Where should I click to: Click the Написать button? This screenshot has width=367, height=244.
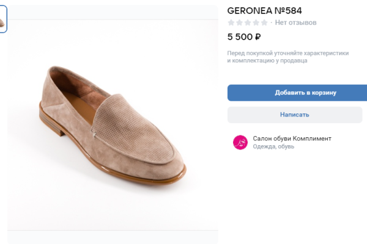[x=294, y=115]
